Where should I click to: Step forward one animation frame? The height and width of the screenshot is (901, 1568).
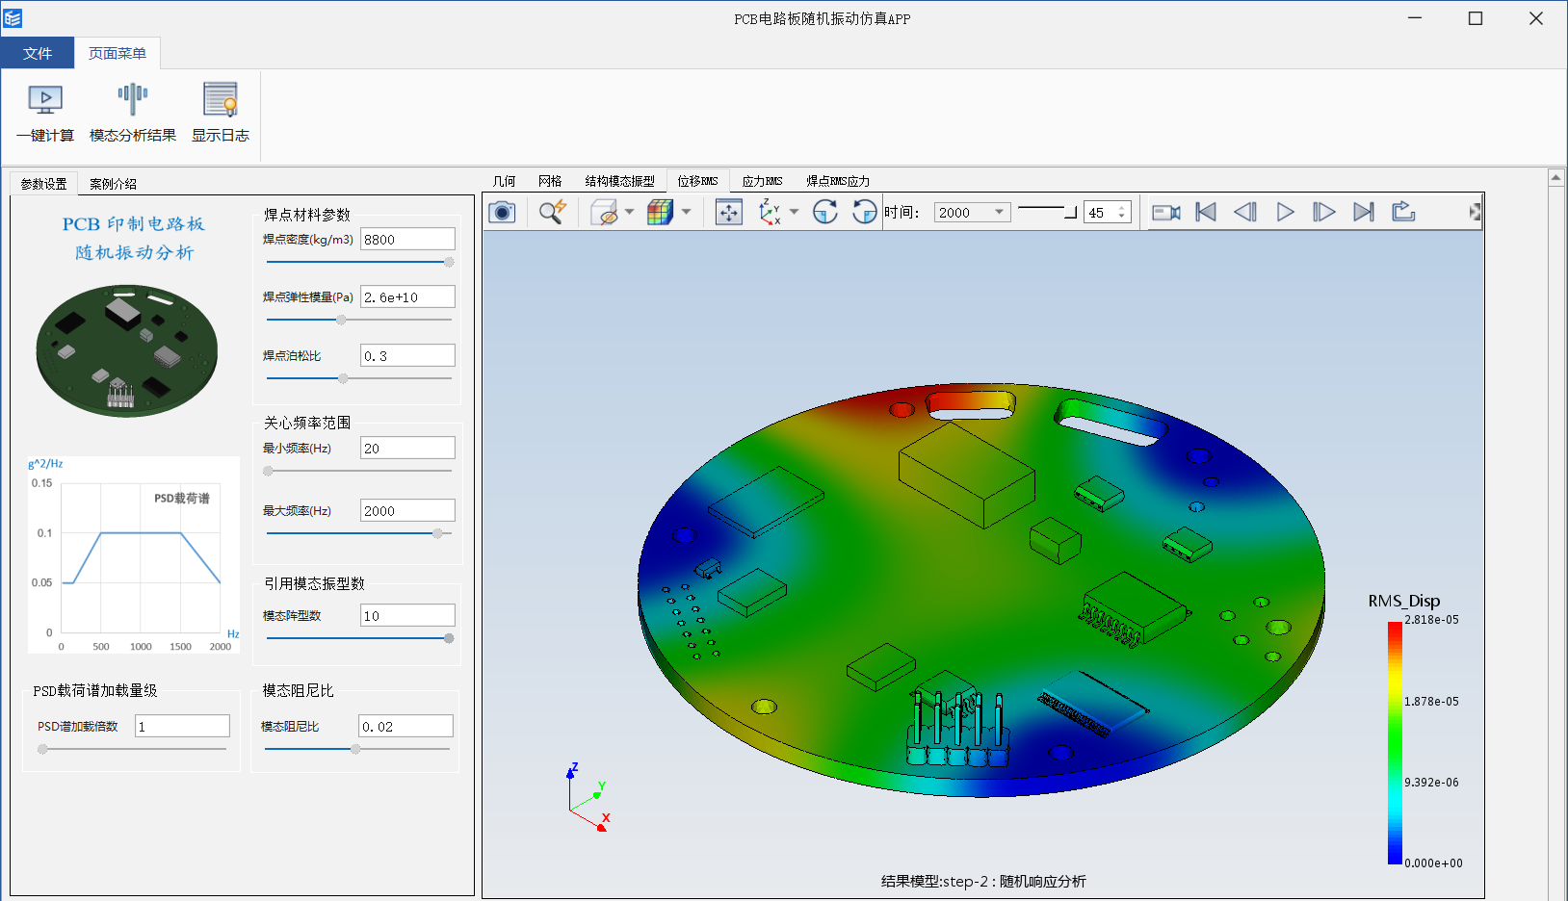pos(1324,212)
